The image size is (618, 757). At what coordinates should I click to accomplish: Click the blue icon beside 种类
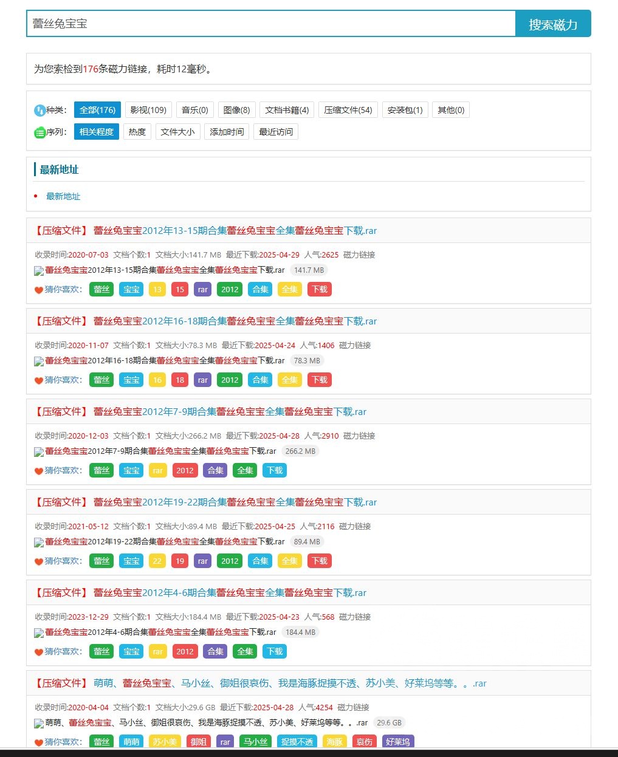(x=39, y=111)
